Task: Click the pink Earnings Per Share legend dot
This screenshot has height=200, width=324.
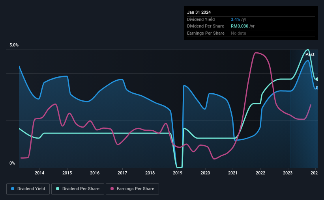Action: pyautogui.click(x=112, y=189)
